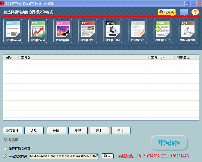Select the PDF转PPT conversion icon
202x162 pixels.
tap(88, 31)
